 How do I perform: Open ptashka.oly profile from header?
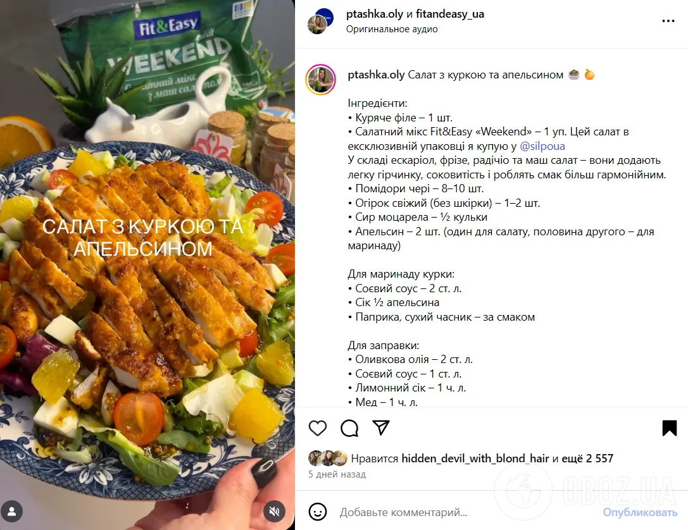coord(374,14)
